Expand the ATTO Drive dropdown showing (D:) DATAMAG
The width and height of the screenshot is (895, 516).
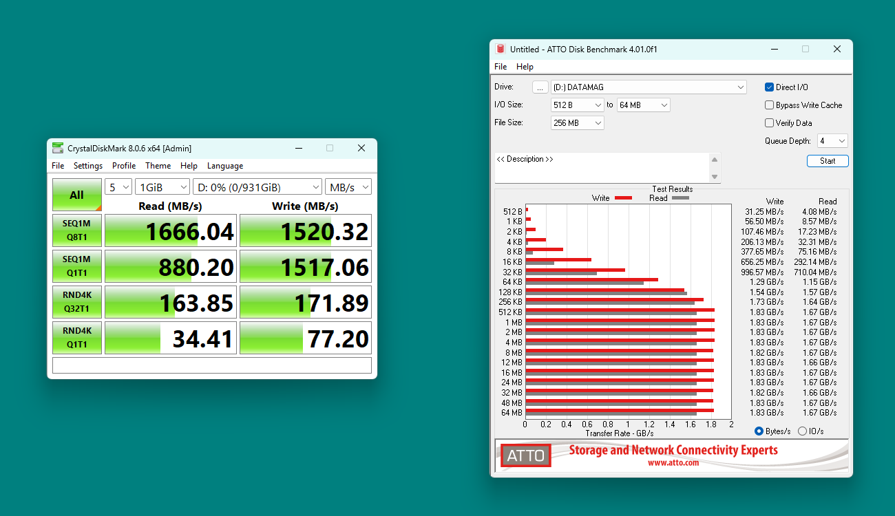coord(649,87)
